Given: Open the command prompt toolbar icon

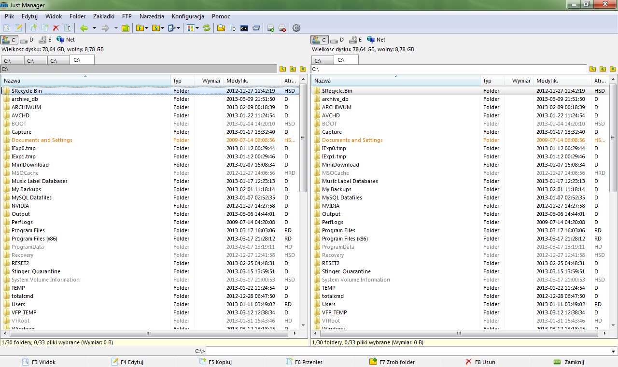Looking at the screenshot, I should [244, 28].
